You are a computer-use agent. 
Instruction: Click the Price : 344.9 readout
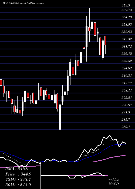(x=18, y=174)
